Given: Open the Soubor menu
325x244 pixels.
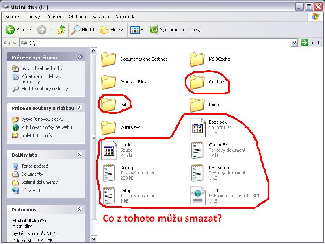Looking at the screenshot, I should pyautogui.click(x=12, y=17).
